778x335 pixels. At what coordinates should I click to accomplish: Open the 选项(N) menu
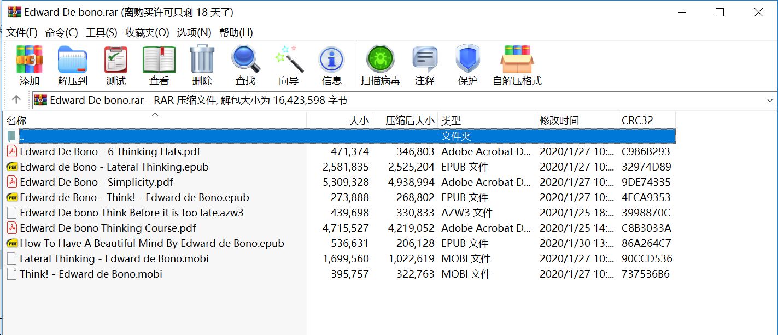click(194, 33)
